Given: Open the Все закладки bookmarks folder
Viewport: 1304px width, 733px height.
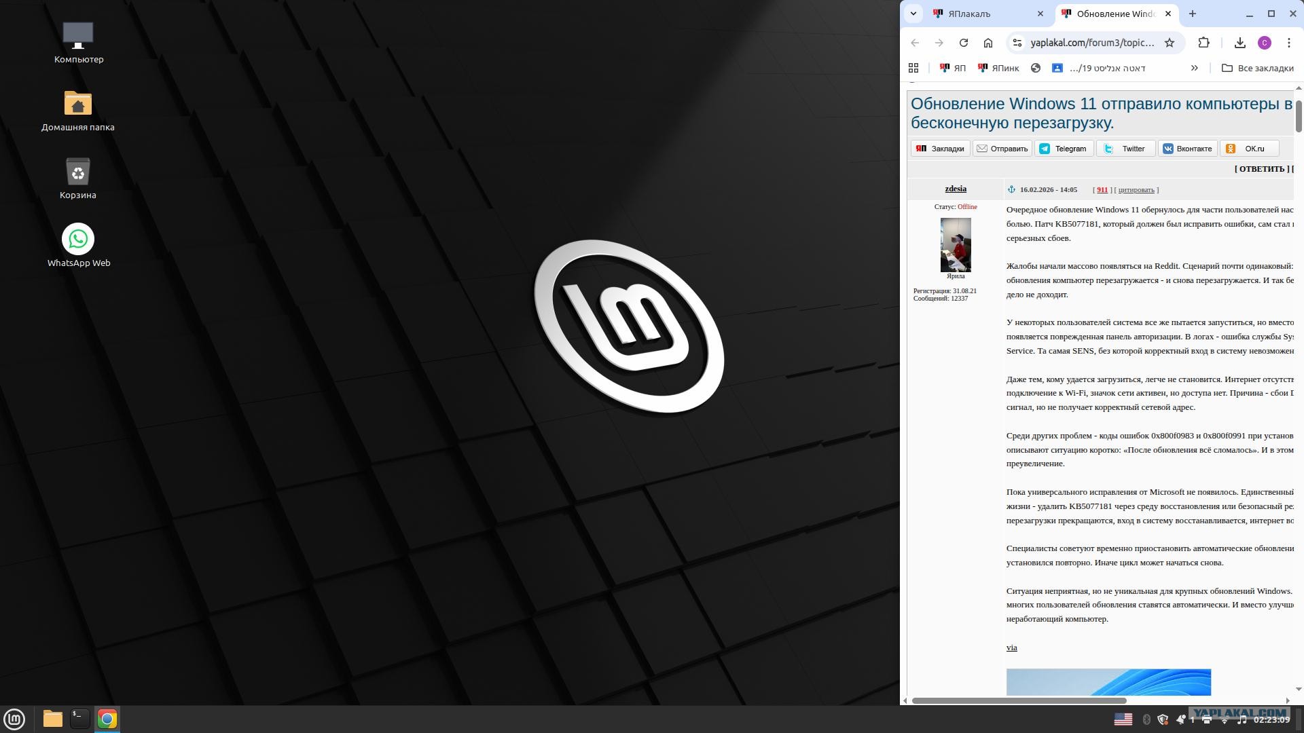Looking at the screenshot, I should point(1257,68).
